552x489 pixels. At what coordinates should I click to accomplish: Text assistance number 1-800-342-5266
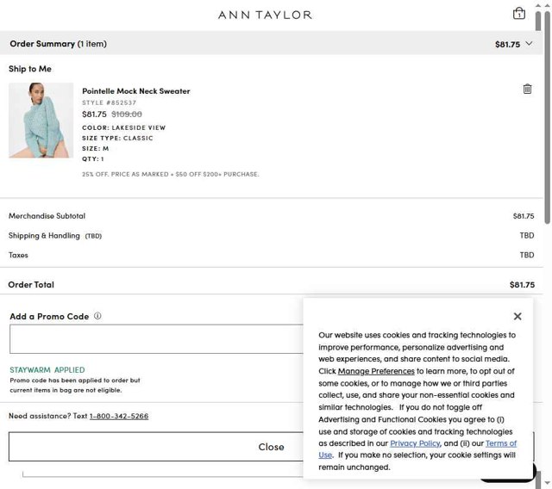point(119,416)
